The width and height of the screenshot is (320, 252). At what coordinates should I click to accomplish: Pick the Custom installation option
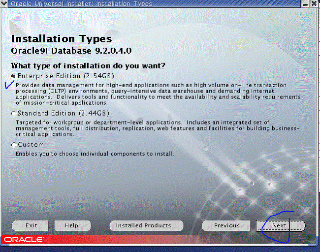point(13,145)
